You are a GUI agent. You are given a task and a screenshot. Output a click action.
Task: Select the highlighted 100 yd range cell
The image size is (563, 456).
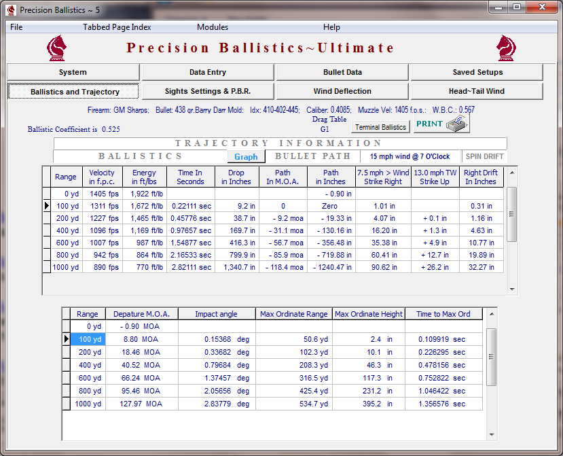(x=88, y=339)
